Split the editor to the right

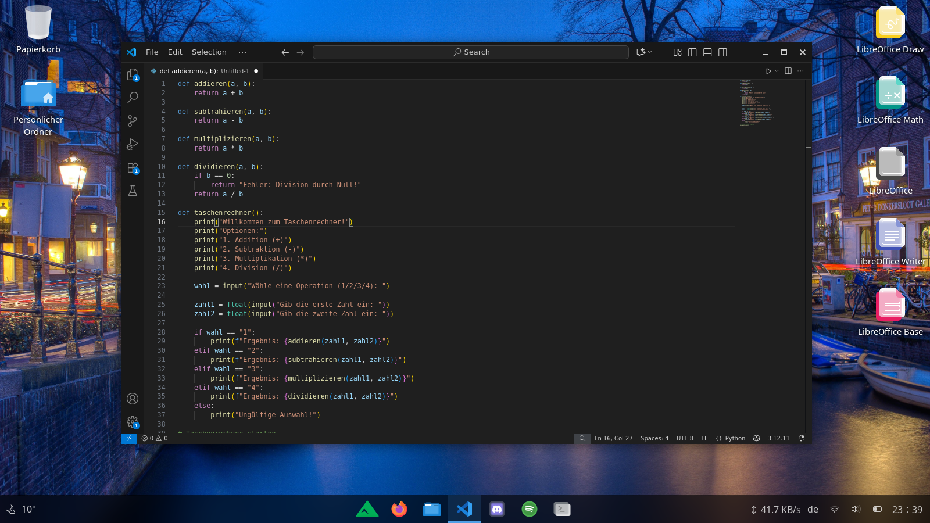click(x=788, y=71)
